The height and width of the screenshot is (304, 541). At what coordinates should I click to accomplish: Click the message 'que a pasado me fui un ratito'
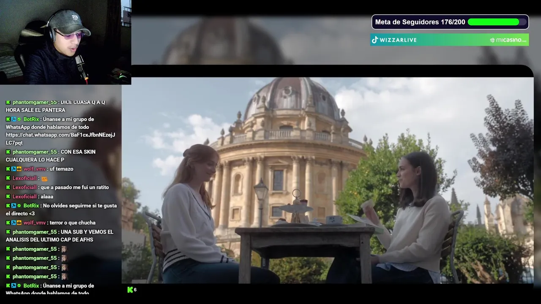point(75,187)
